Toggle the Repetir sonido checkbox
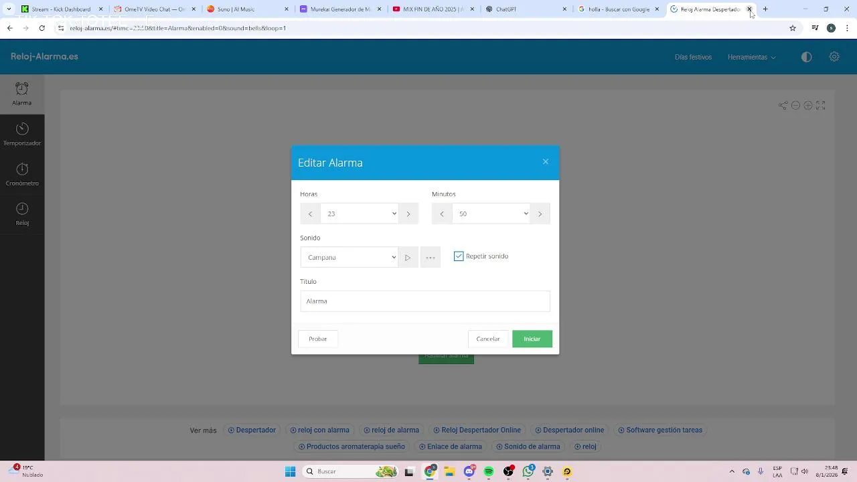Viewport: 857px width, 482px height. tap(459, 256)
